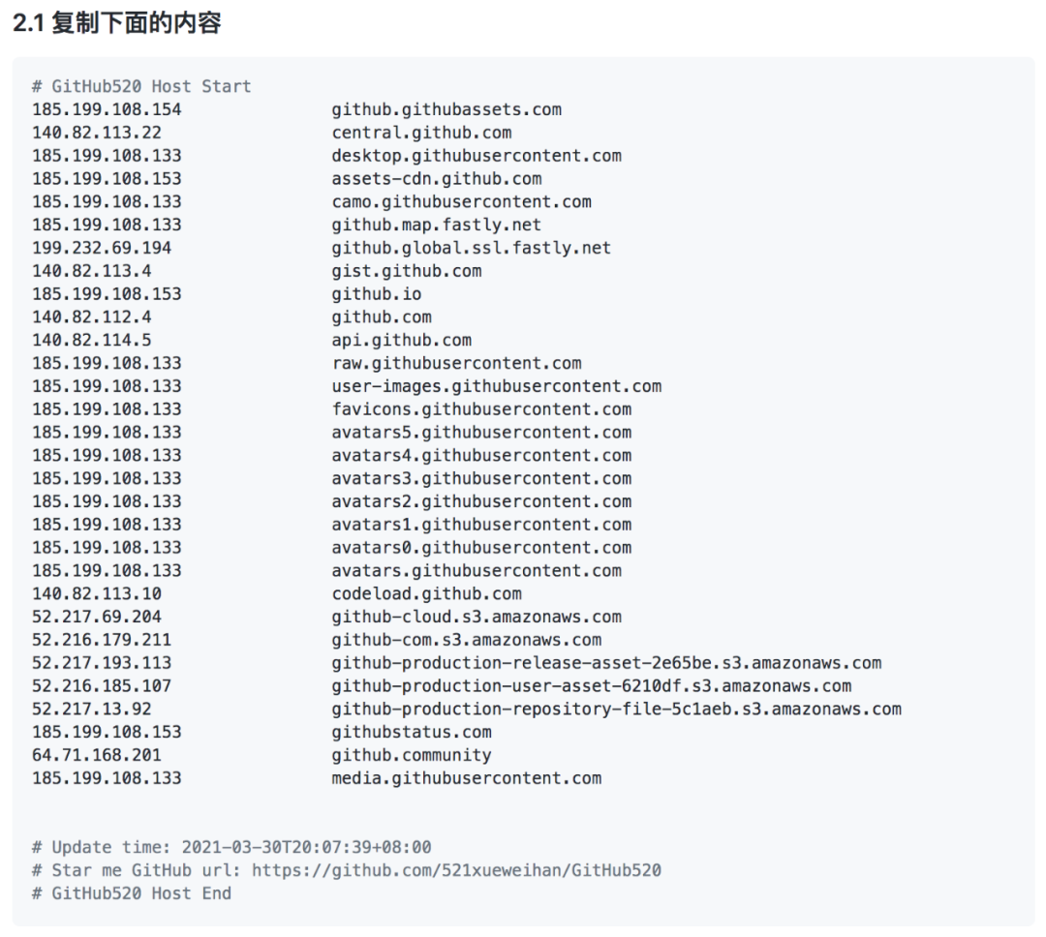1046x937 pixels.
Task: Click the IP address 140.82.113.22
Action: 97,133
